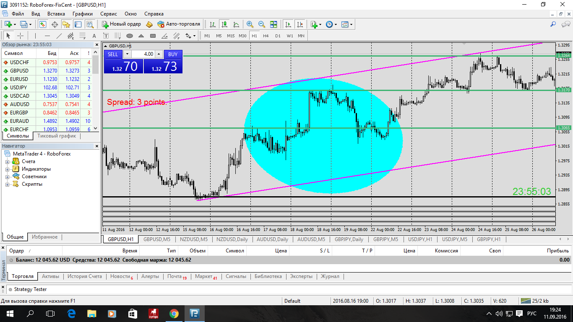The width and height of the screenshot is (573, 322).
Task: Select the ellipse drawing tool
Action: 130,36
